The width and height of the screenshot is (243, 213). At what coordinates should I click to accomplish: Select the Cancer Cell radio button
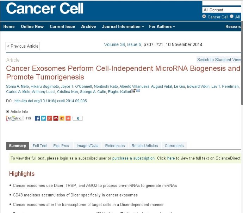[204, 16]
